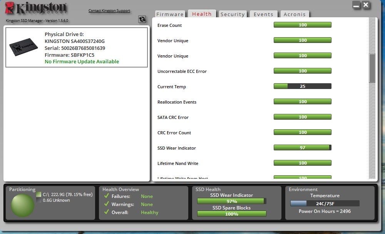Viewport: 385px width, 234px height.
Task: Click the health list scrollbar thumb
Action: tap(372, 68)
